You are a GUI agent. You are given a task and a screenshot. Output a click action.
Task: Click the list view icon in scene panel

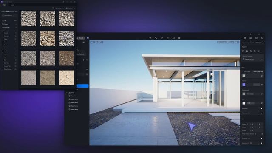[84, 42]
